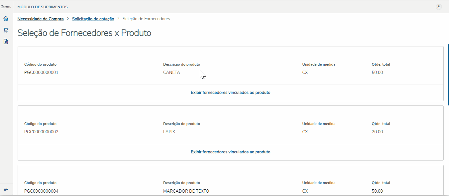449x196 pixels.
Task: Show suppliers linked to CANETA product
Action: [230, 93]
